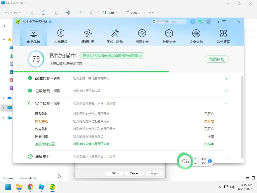This screenshot has width=257, height=193.
Task: Click the 73% memory accelerator ball
Action: [x=185, y=161]
